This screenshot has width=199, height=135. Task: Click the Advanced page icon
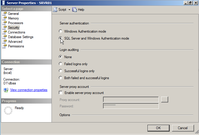coord(4,42)
